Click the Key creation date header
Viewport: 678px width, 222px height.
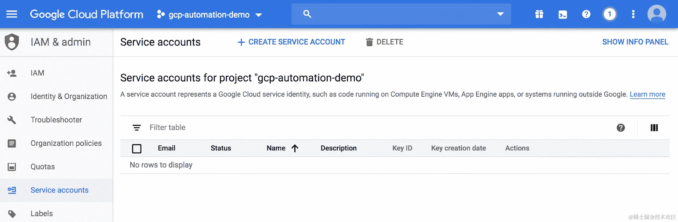coord(459,148)
